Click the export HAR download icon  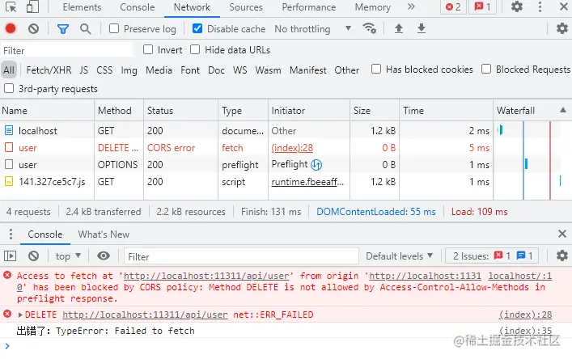[x=421, y=28]
